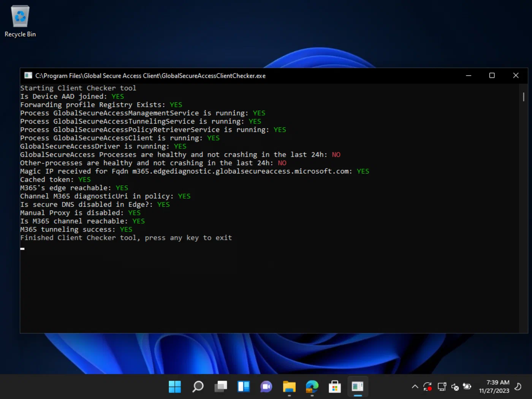
Task: Open File Explorer from taskbar
Action: [x=289, y=387]
